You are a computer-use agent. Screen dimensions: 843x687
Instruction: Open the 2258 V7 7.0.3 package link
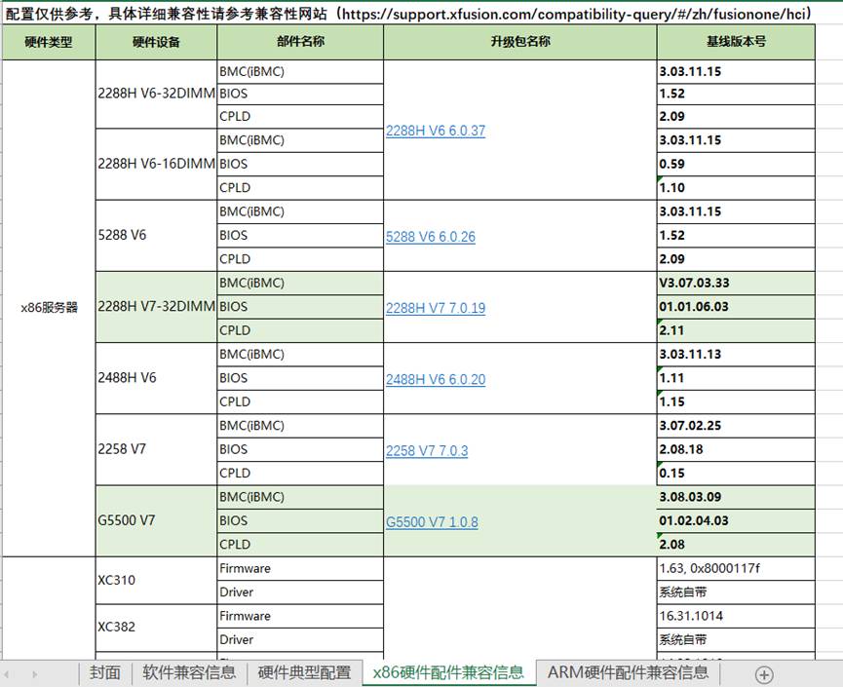click(x=427, y=450)
